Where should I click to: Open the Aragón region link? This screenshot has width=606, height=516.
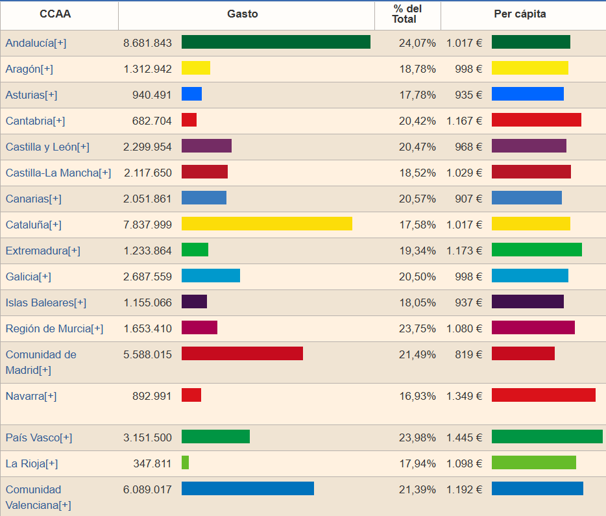pyautogui.click(x=29, y=69)
